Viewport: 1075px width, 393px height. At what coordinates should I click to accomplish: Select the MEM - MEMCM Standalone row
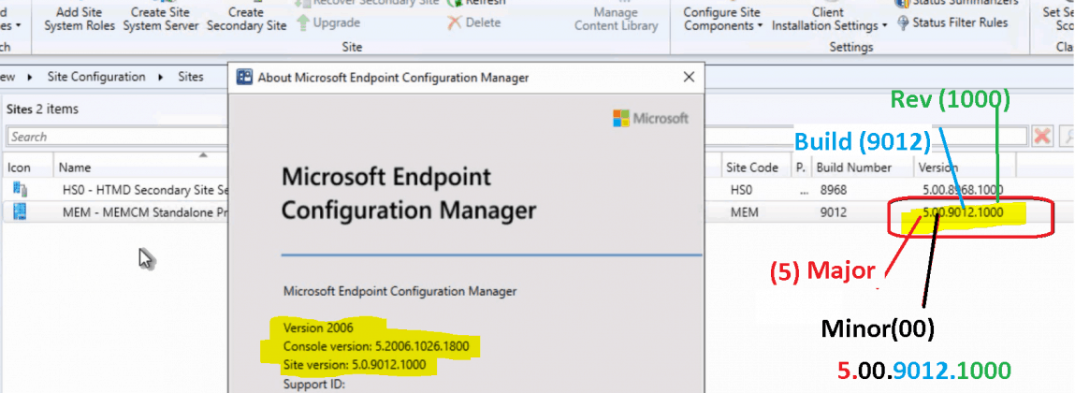point(145,212)
